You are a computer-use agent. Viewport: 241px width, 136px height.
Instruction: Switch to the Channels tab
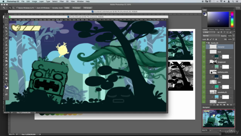[211, 29]
